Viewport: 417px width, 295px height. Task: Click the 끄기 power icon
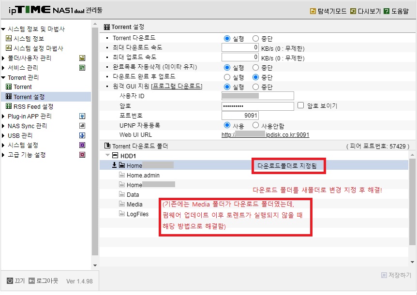(x=10, y=280)
